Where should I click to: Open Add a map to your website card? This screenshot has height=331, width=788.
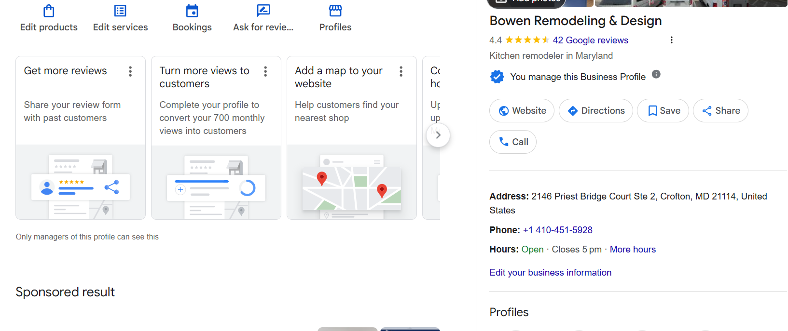(352, 138)
